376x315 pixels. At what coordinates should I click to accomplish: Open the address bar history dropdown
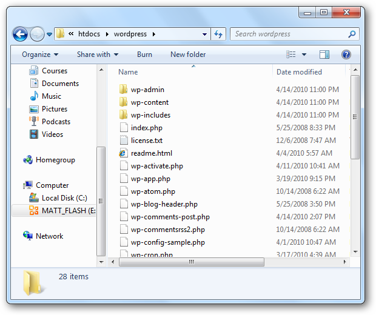(x=204, y=35)
